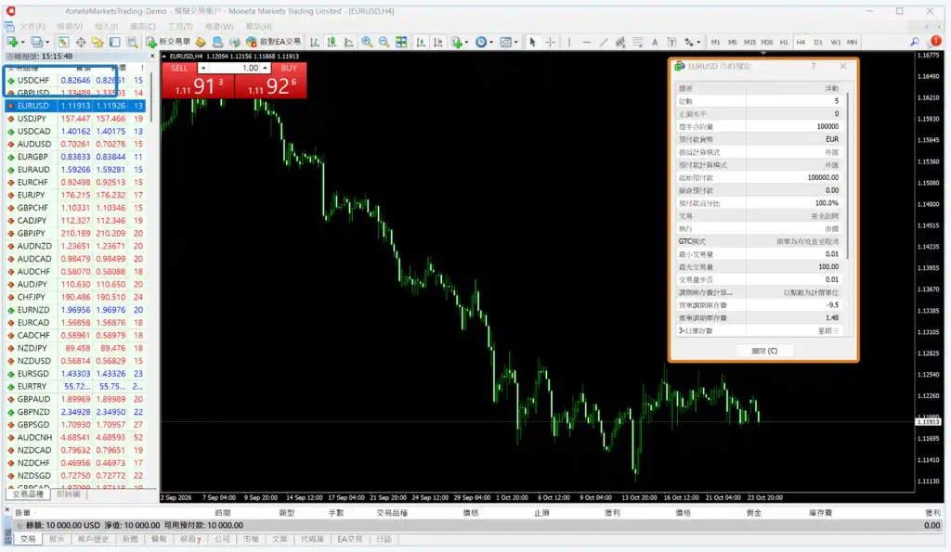The height and width of the screenshot is (552, 951).
Task: Tile chart windows with grid icon
Action: pyautogui.click(x=401, y=42)
